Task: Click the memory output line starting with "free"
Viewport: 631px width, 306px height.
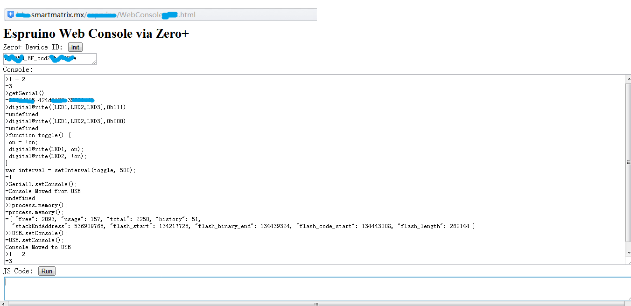Action: tap(103, 219)
